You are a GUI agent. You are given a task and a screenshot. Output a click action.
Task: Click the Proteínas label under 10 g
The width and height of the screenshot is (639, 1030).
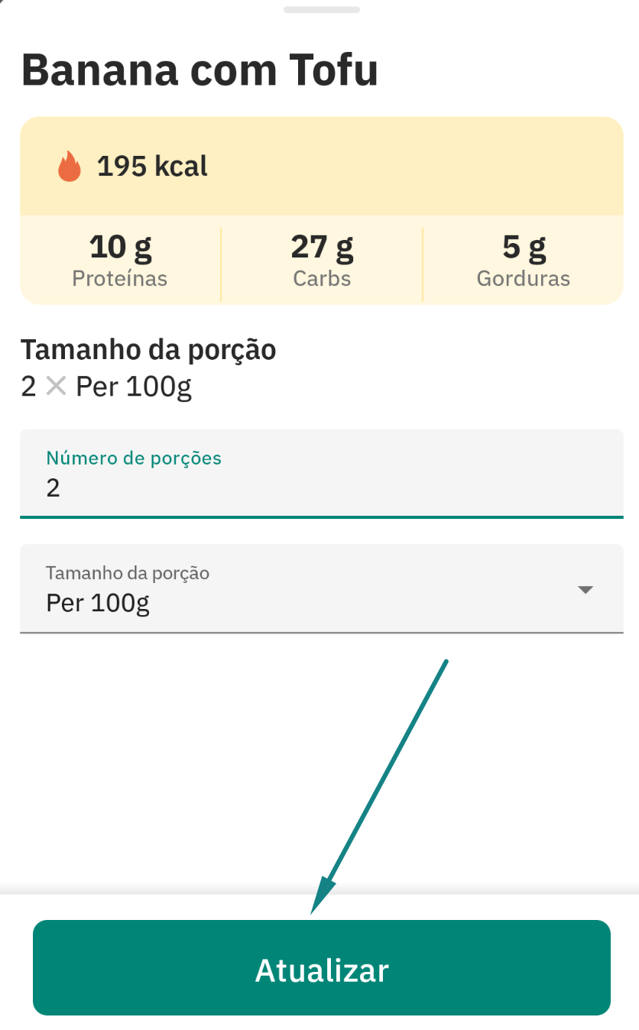pyautogui.click(x=120, y=278)
